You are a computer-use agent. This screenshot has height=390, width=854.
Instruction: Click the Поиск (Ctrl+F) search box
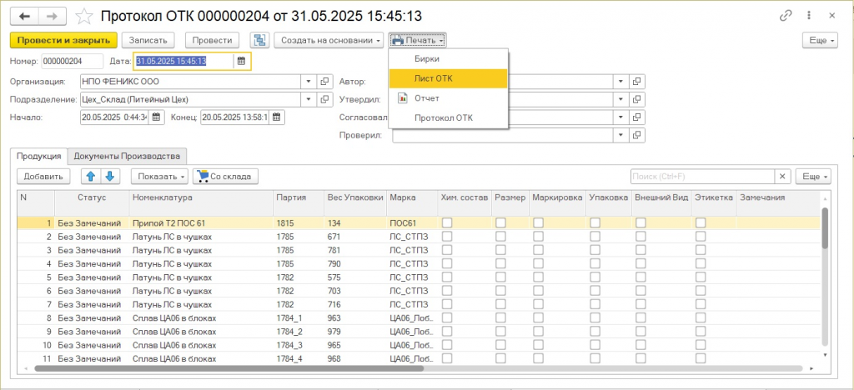coord(702,176)
